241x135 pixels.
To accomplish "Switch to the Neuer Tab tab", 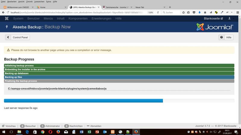I will [x=150, y=7].
